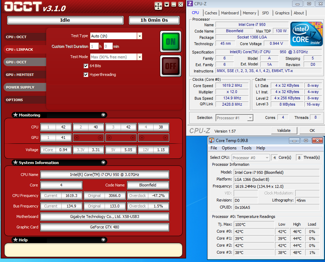Click the 1h 0min 0s timer display

154,20
